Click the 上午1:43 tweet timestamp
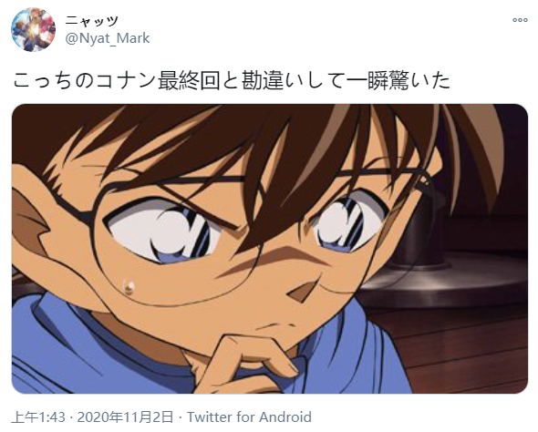This screenshot has width=538, height=432. [38, 417]
